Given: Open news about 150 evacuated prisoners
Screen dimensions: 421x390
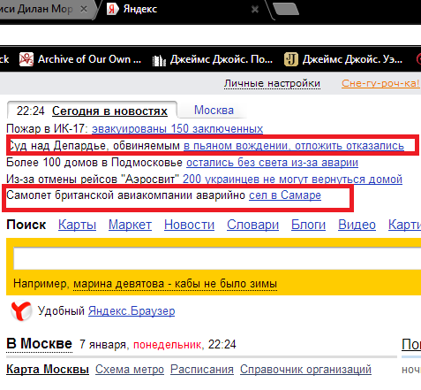Looking at the screenshot, I should [x=177, y=129].
